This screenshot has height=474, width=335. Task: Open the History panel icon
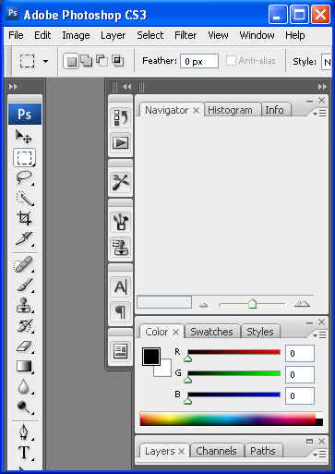(x=121, y=117)
